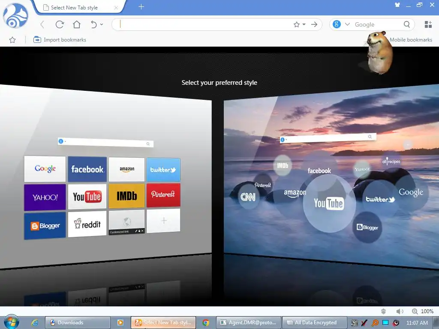Screen dimensions: 439x329
Task: Click CNN bubble in scenic style preview
Action: point(248,197)
